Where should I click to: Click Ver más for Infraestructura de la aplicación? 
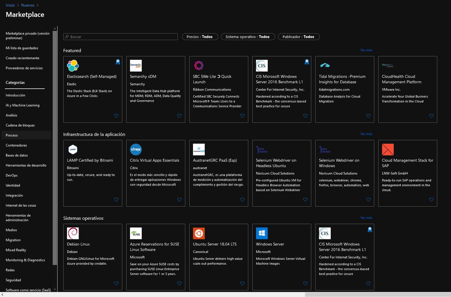pyautogui.click(x=366, y=134)
